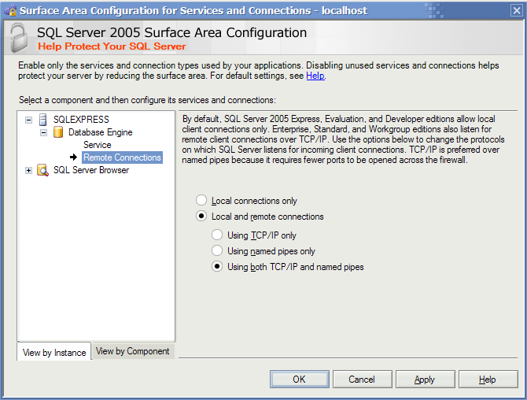527x400 pixels.
Task: Select Service under Database Engine
Action: pos(97,145)
